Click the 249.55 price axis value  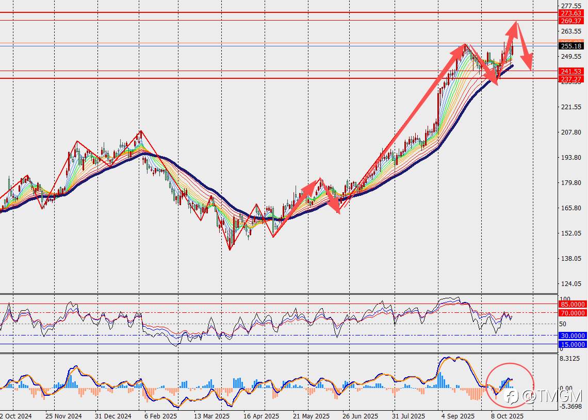pyautogui.click(x=571, y=57)
